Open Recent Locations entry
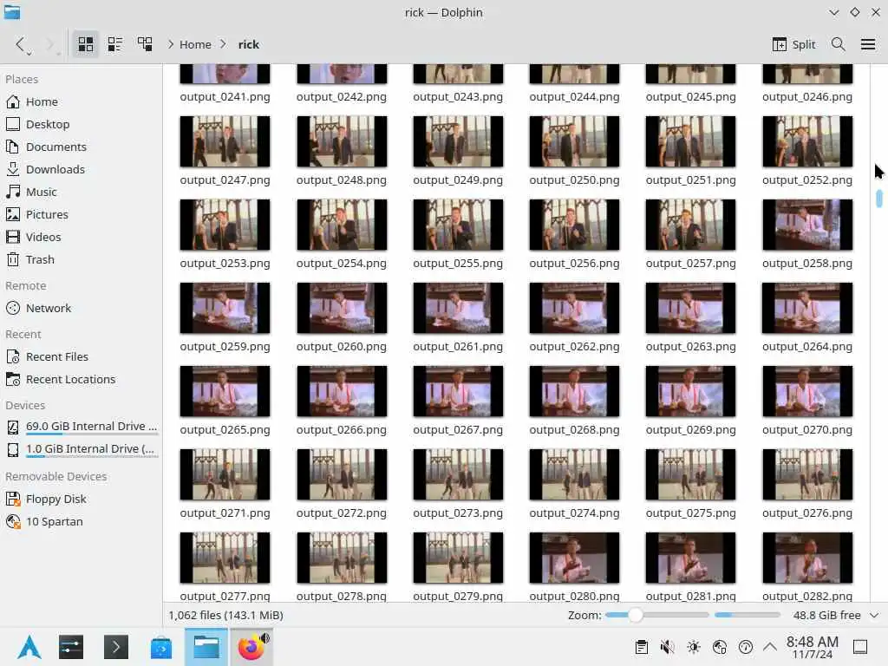888x666 pixels. tap(81, 380)
